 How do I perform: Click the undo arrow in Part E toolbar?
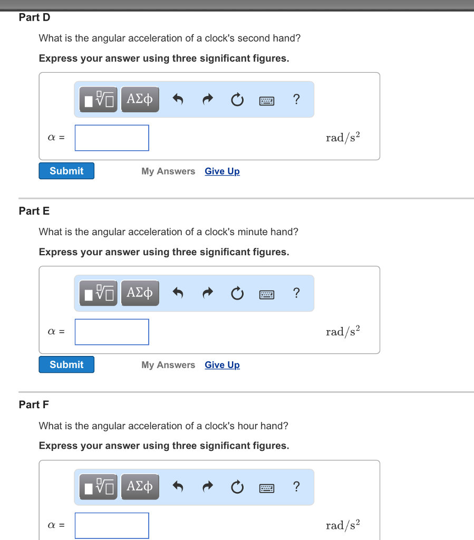pos(178,293)
